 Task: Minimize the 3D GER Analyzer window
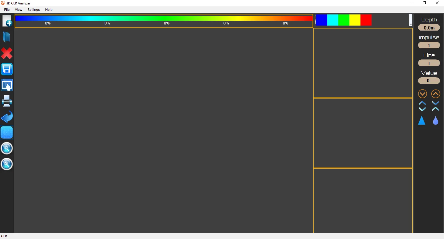coord(412,3)
